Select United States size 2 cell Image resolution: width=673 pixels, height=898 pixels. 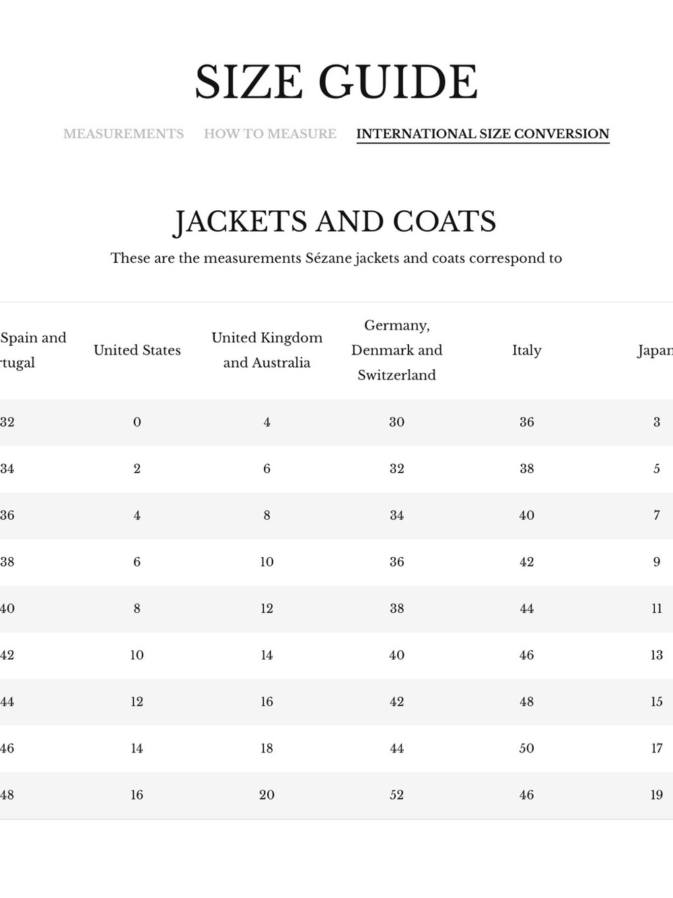tap(137, 469)
